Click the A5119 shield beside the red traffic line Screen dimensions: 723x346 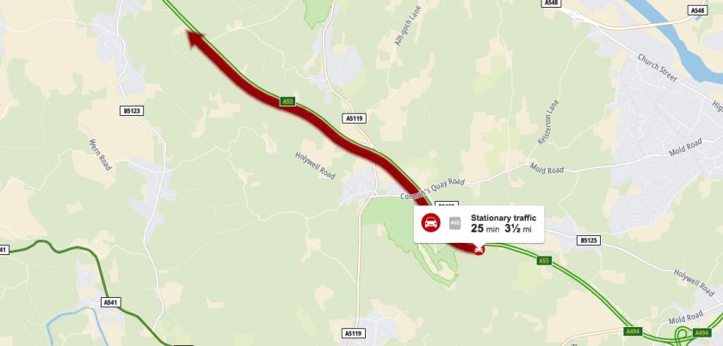click(355, 118)
